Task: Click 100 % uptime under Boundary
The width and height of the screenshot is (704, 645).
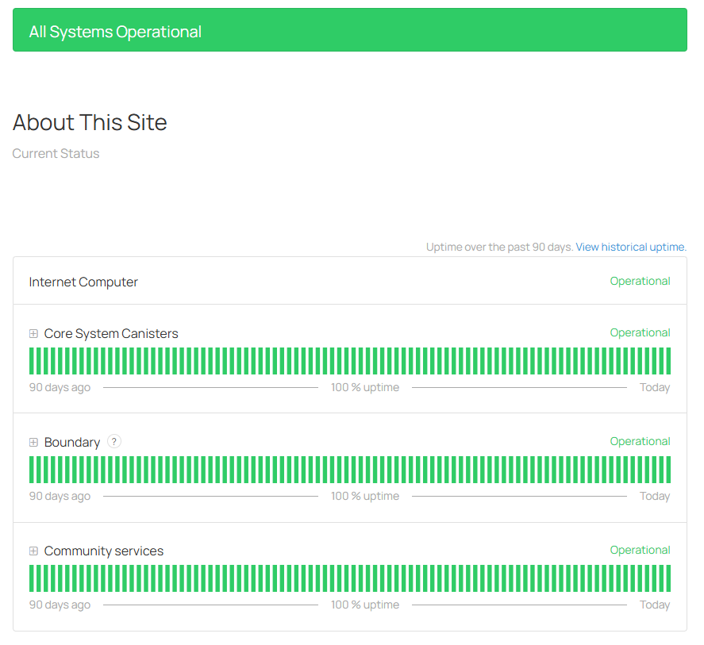Action: [x=365, y=496]
